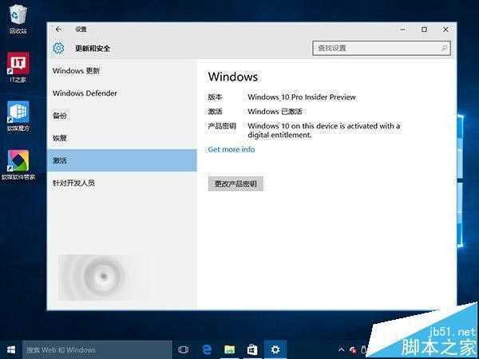Click the 产品密钥 label
Viewport: 479px width, 359px height.
pos(222,126)
